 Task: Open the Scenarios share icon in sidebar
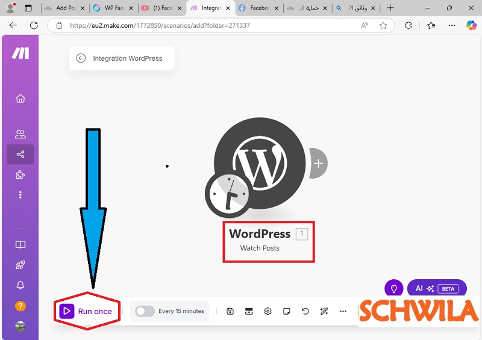(20, 154)
